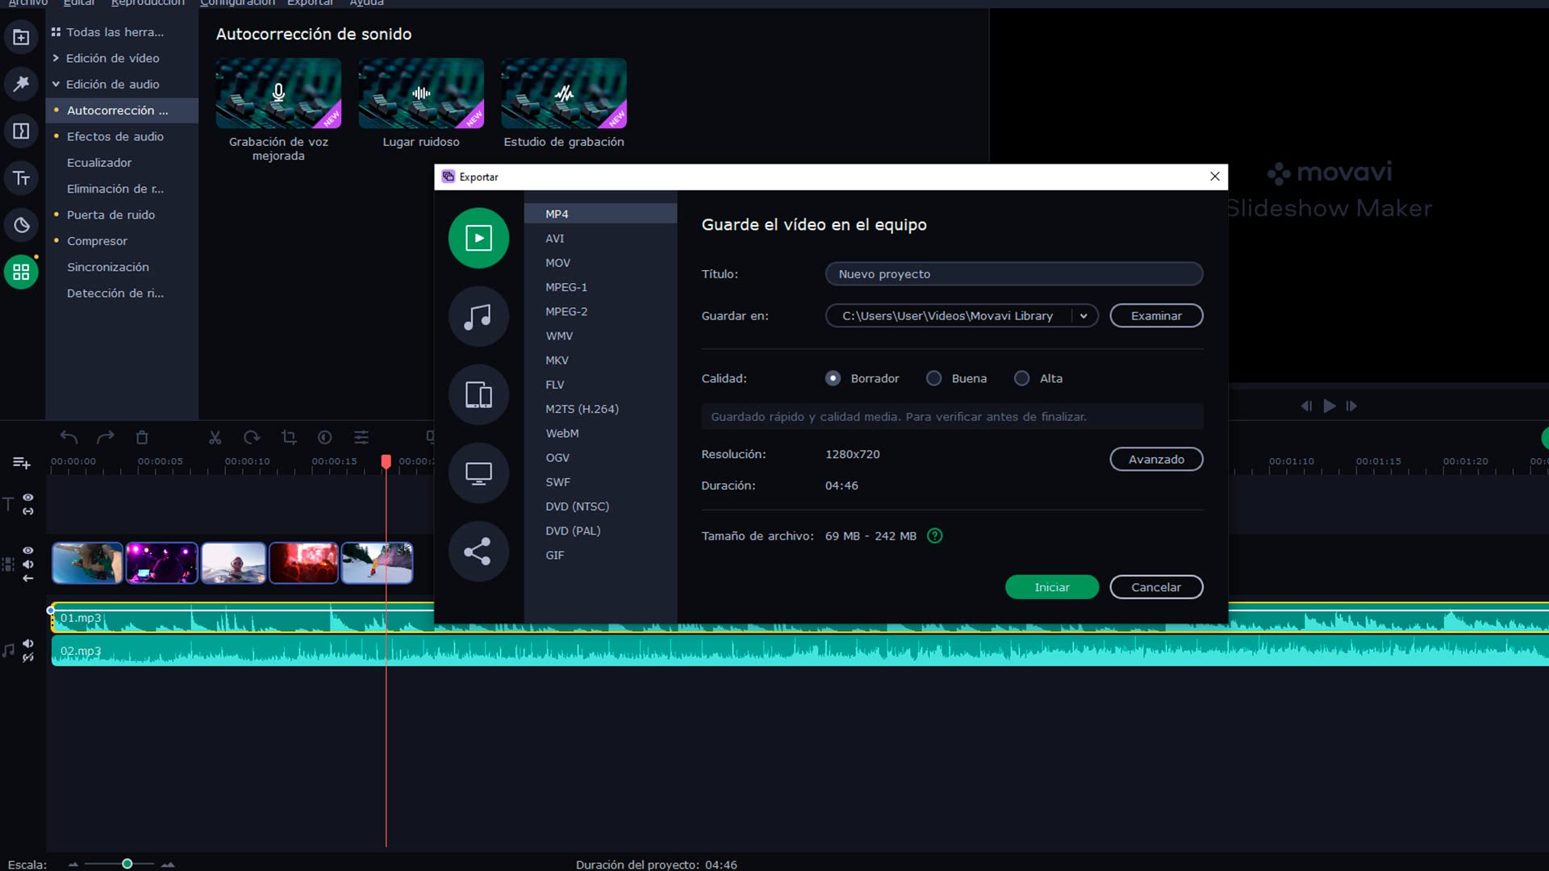Click the zoom out scale icon
The image size is (1549, 871).
point(73,865)
